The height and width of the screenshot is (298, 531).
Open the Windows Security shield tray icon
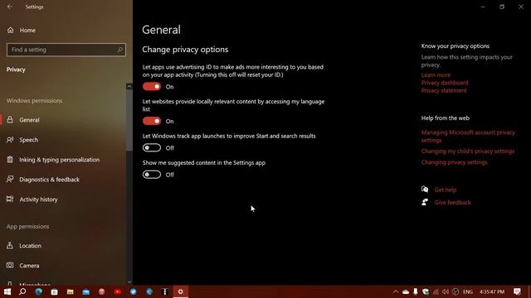click(426, 291)
